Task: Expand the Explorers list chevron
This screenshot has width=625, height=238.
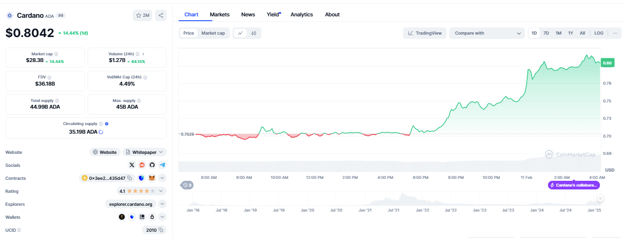Action: 162,204
